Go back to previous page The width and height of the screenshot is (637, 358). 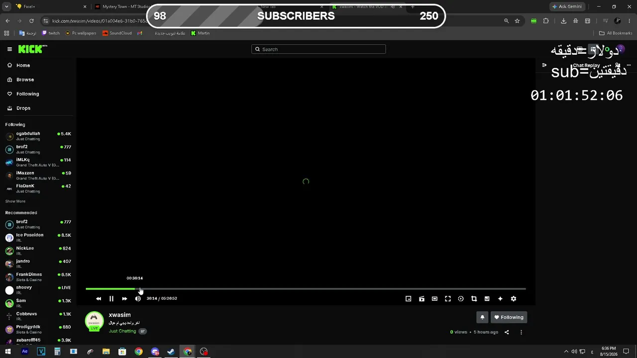[x=7, y=21]
